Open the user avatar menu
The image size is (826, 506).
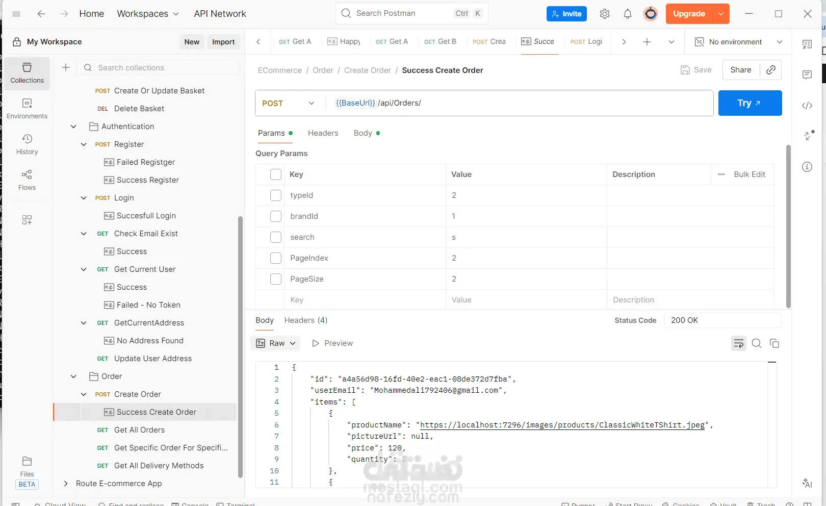[651, 14]
